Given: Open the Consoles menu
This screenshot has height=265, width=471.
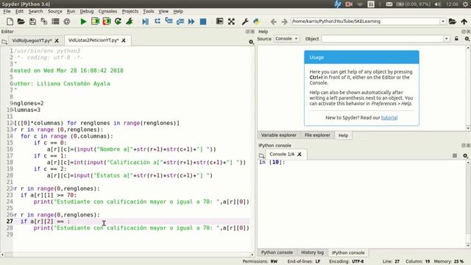Looking at the screenshot, I should point(107,11).
